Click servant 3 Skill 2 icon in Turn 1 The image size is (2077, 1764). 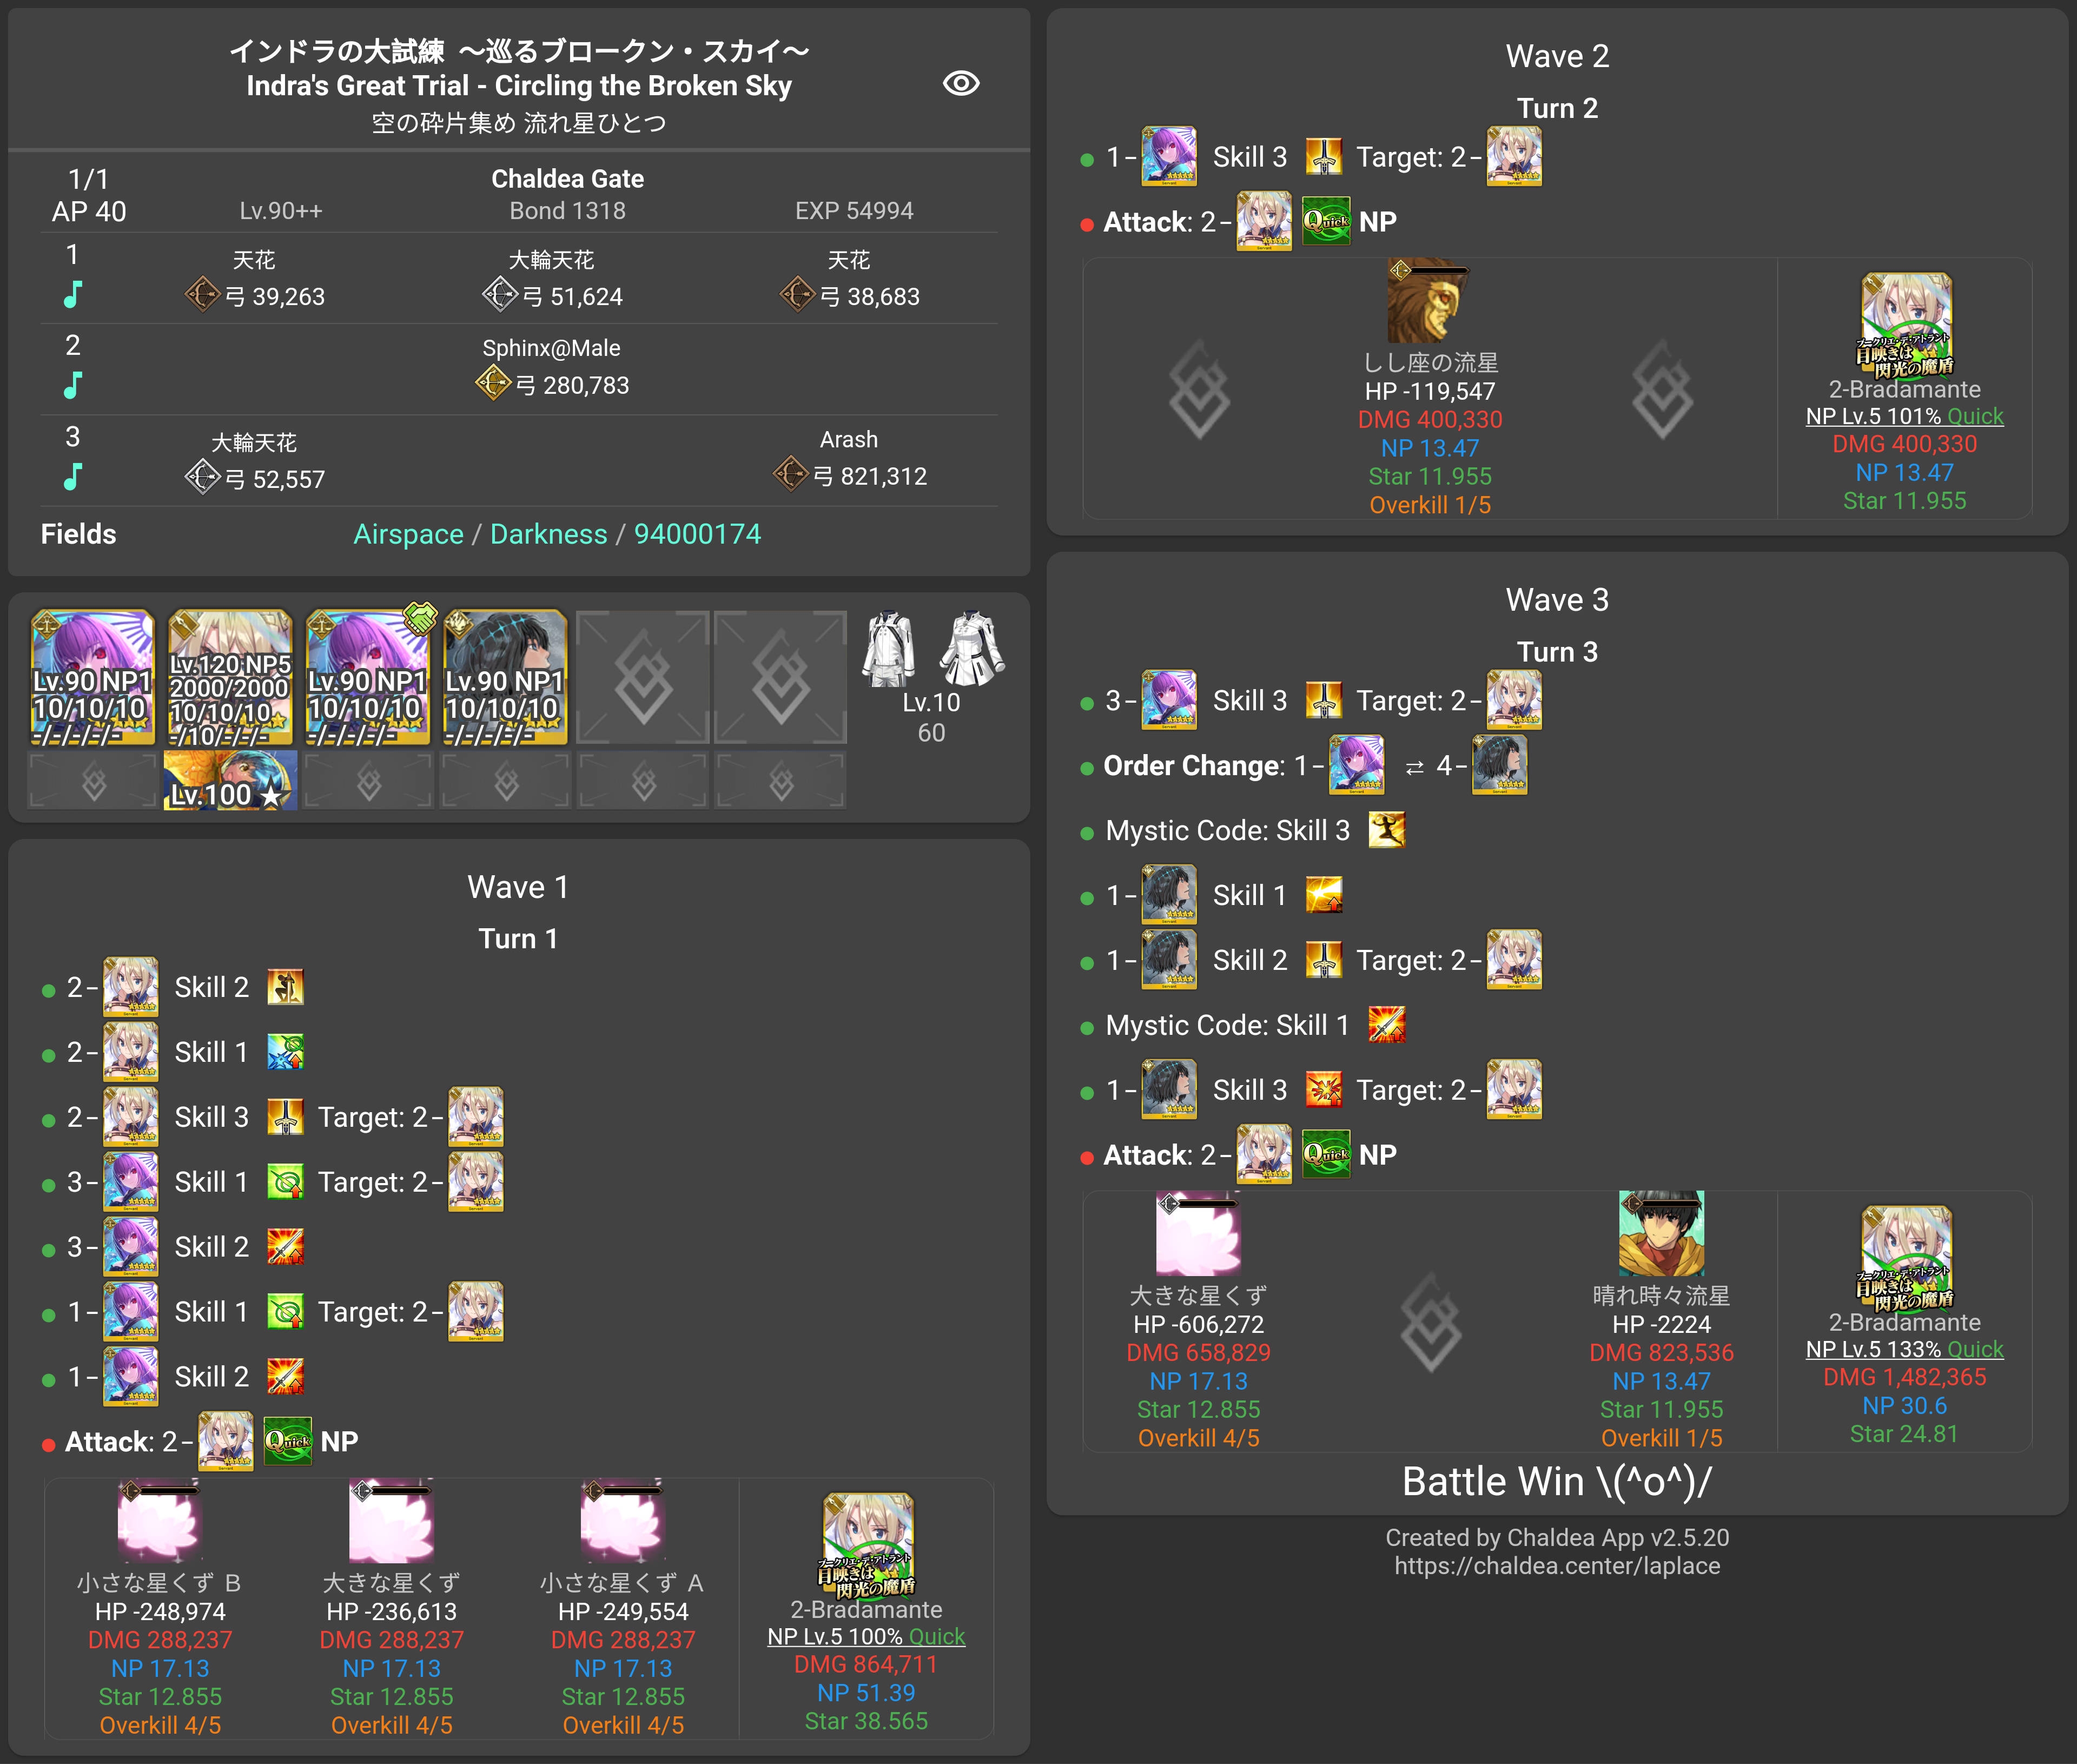285,1247
